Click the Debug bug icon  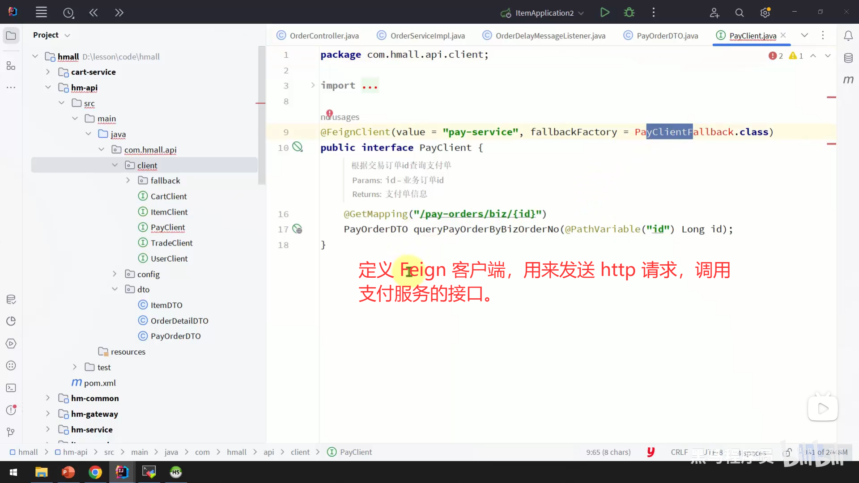(629, 13)
